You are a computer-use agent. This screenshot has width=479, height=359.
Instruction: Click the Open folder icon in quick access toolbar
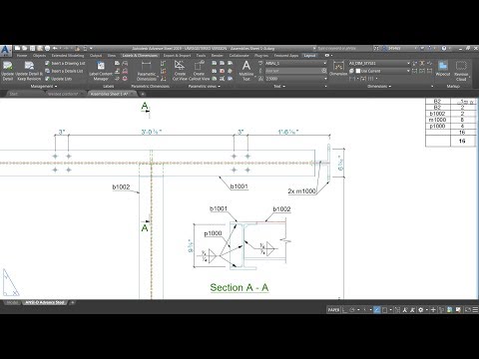(25, 48)
